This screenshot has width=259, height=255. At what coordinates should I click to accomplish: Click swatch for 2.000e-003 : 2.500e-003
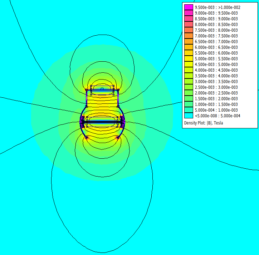(189, 93)
